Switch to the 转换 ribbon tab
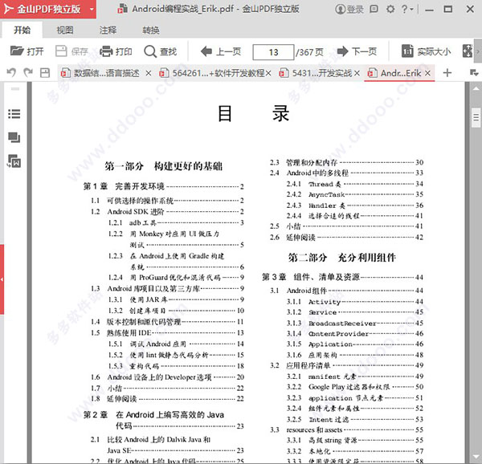 151,30
